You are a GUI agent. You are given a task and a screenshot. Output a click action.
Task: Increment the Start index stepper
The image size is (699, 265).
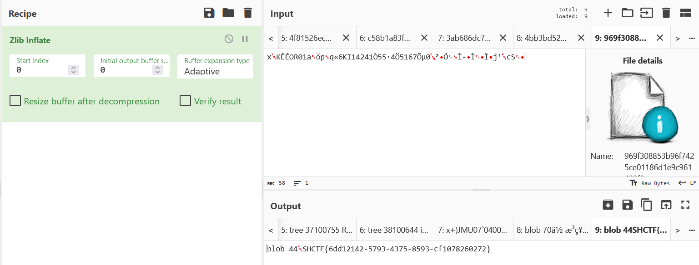click(73, 68)
